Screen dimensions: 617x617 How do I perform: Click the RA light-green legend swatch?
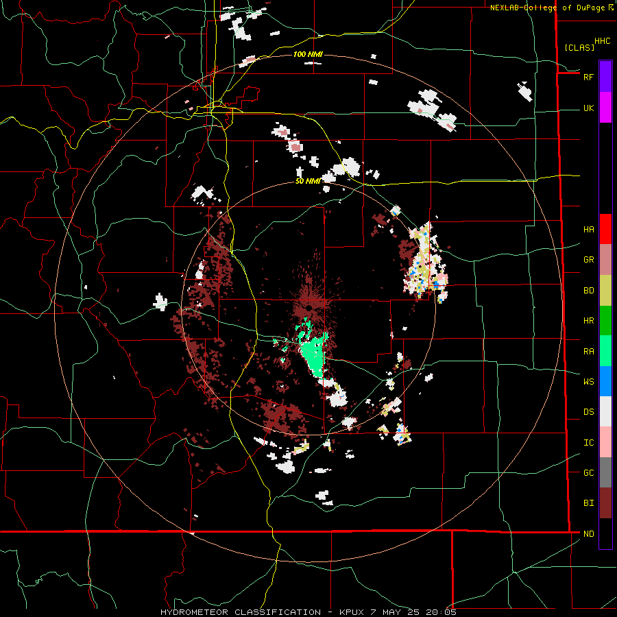coord(605,351)
